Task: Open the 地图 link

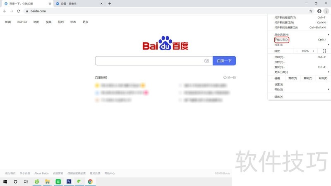Action: coord(36,22)
